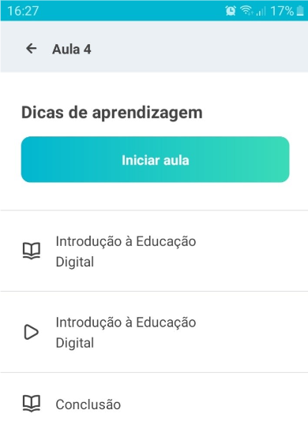
Task: Tap the 16:27 clock in status bar
Action: coord(23,11)
